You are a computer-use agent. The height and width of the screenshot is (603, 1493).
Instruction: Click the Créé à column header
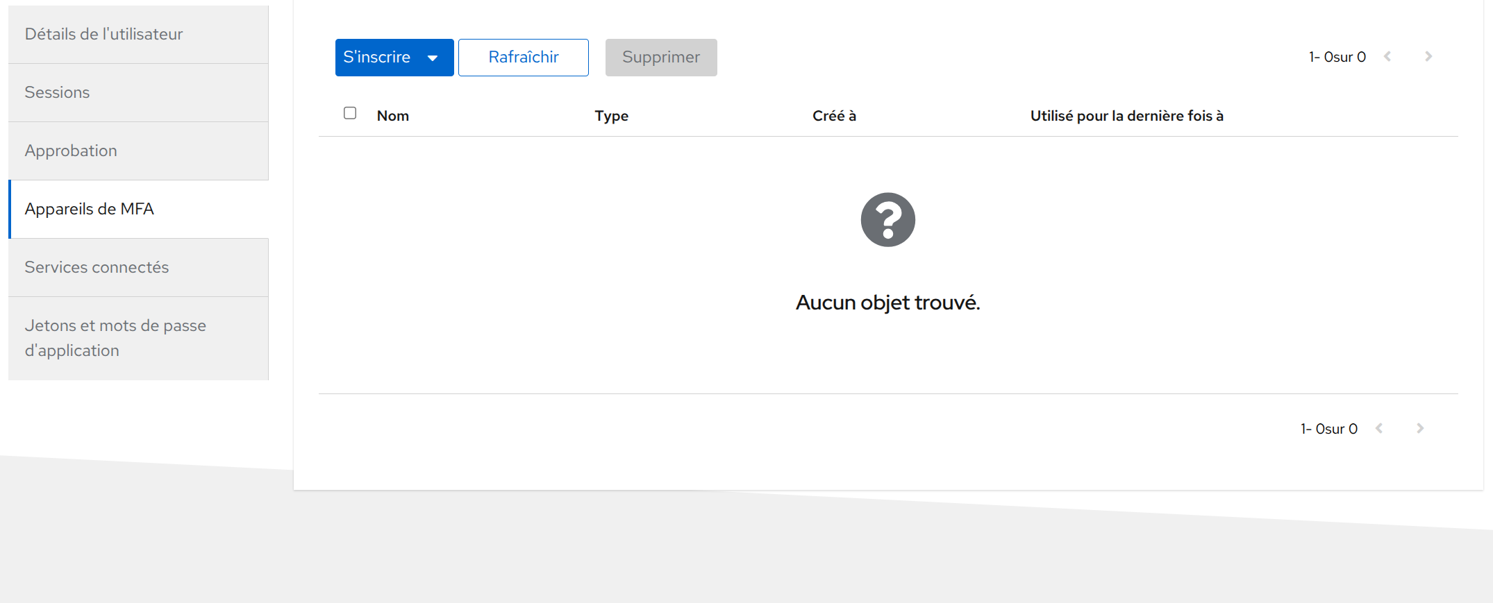pyautogui.click(x=834, y=116)
